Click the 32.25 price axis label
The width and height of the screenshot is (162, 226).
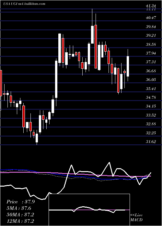(151, 133)
